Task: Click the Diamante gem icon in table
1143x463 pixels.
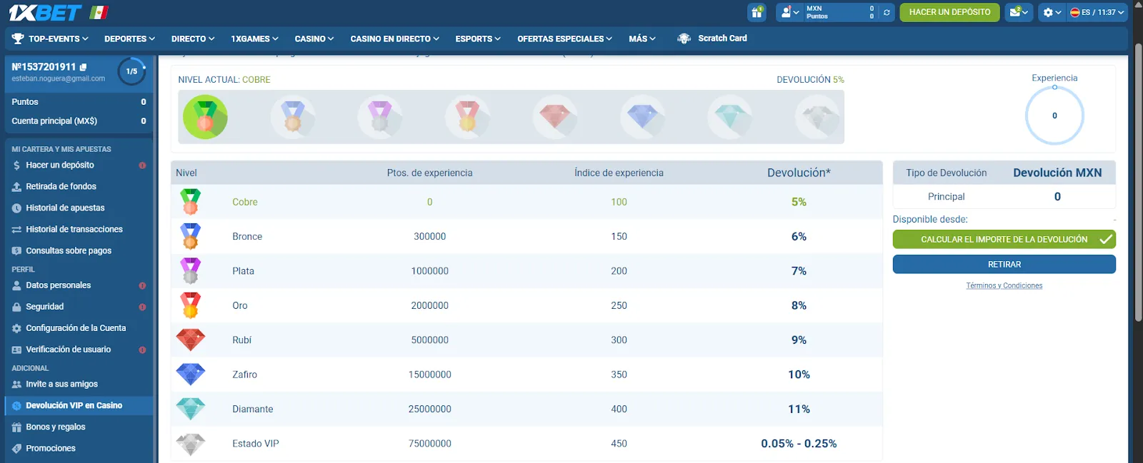Action: (191, 409)
